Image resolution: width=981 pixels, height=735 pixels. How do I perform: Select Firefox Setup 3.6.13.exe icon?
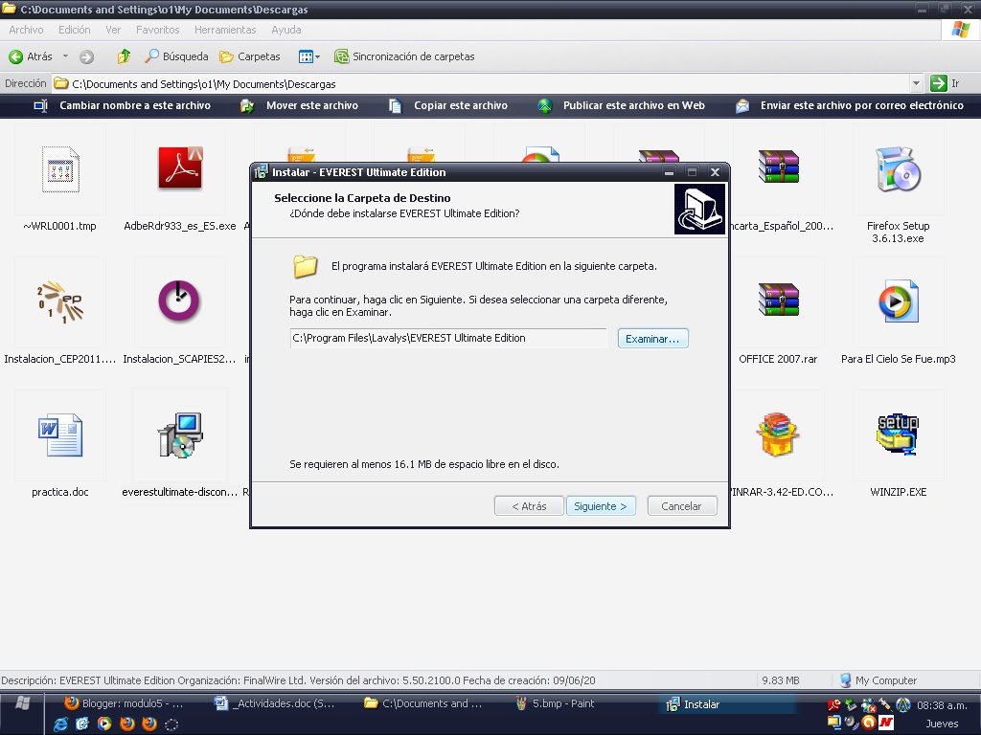tap(899, 168)
